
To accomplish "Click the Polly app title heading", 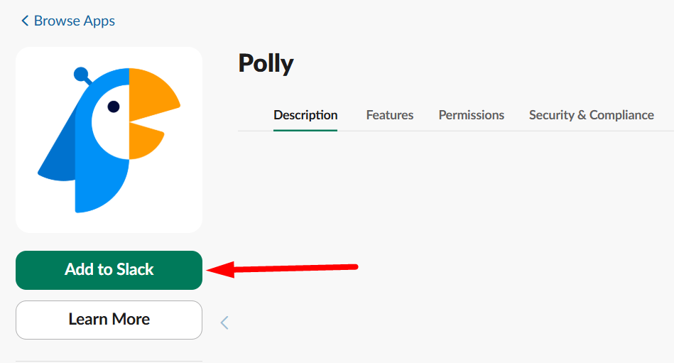I will click(x=266, y=64).
